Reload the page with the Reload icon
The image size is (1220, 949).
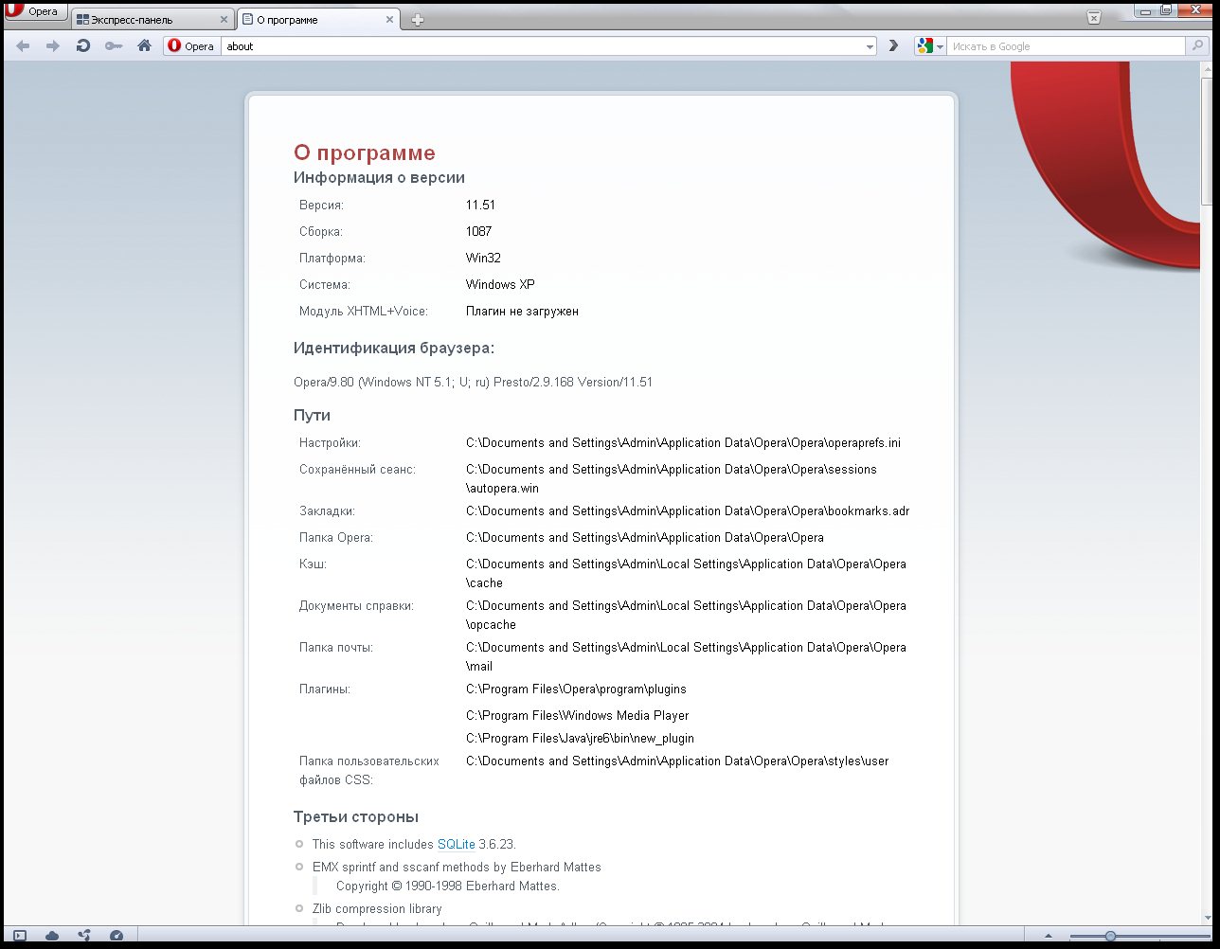pos(83,45)
